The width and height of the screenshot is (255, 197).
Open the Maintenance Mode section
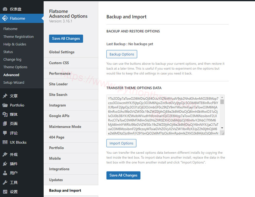pos(71,127)
